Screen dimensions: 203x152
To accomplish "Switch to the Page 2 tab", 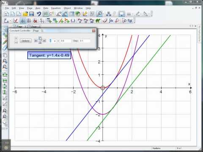I will point(34,26).
